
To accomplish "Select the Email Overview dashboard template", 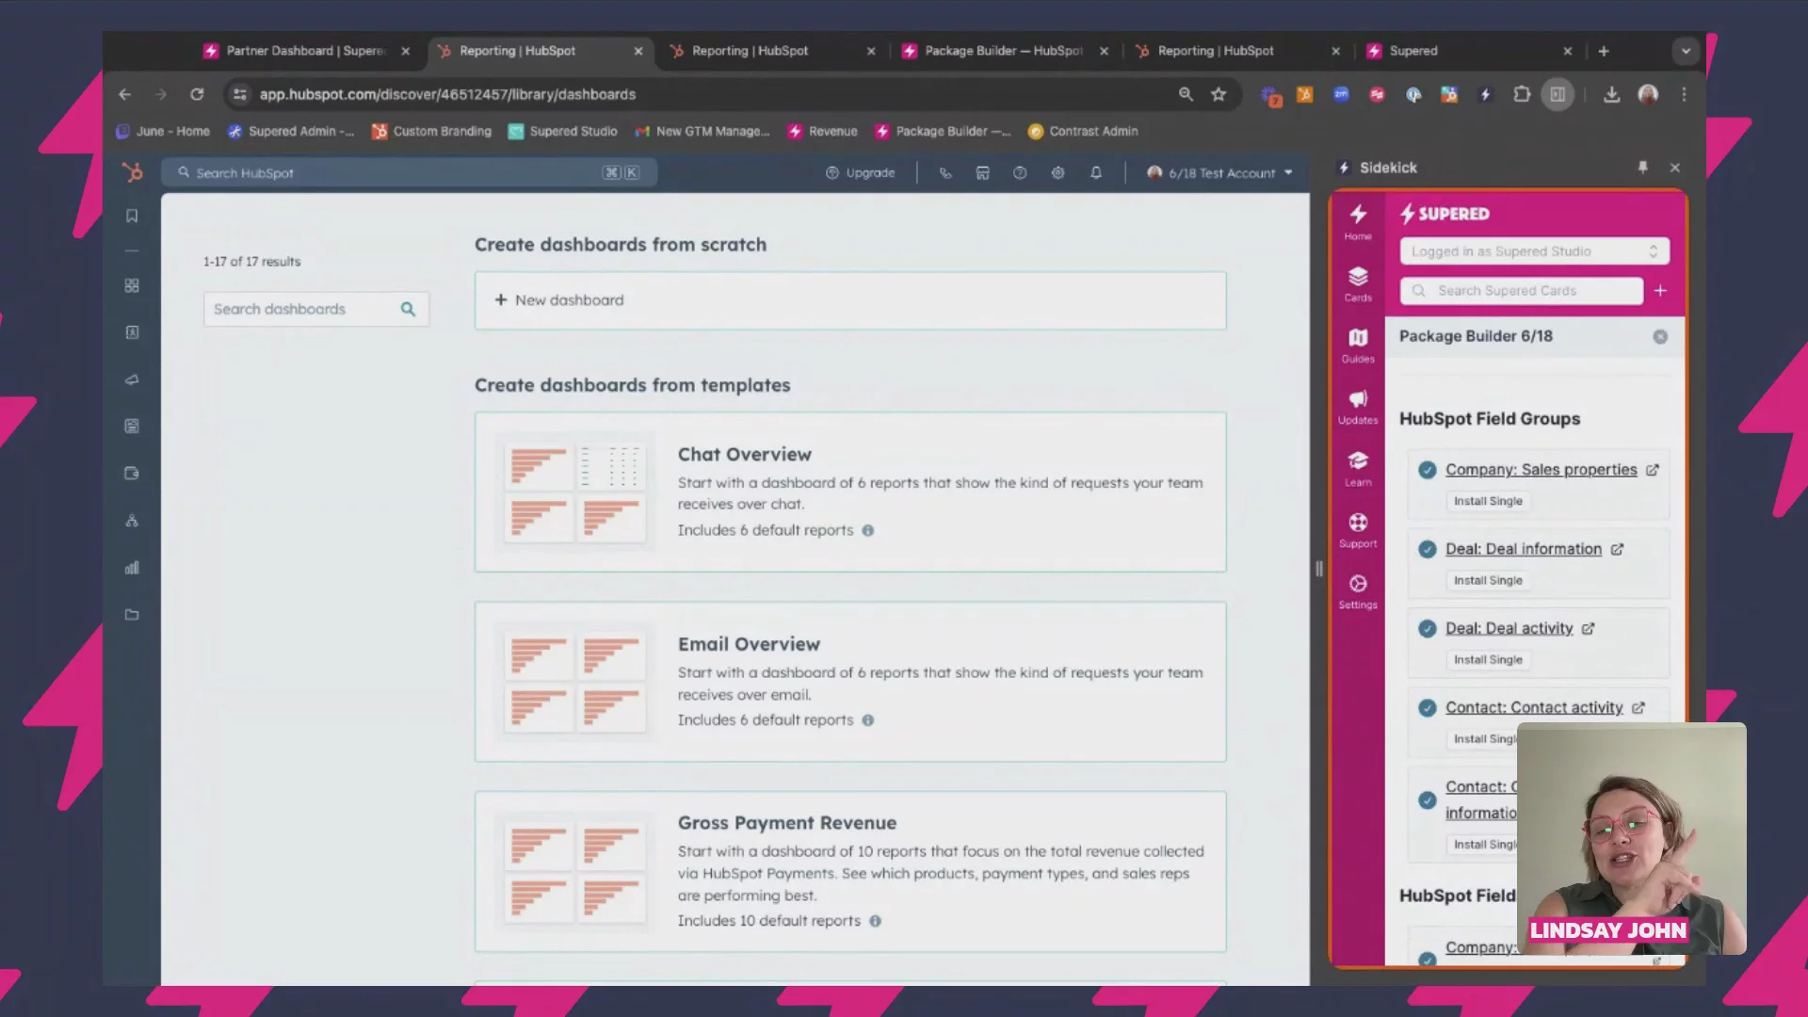I will coord(850,682).
